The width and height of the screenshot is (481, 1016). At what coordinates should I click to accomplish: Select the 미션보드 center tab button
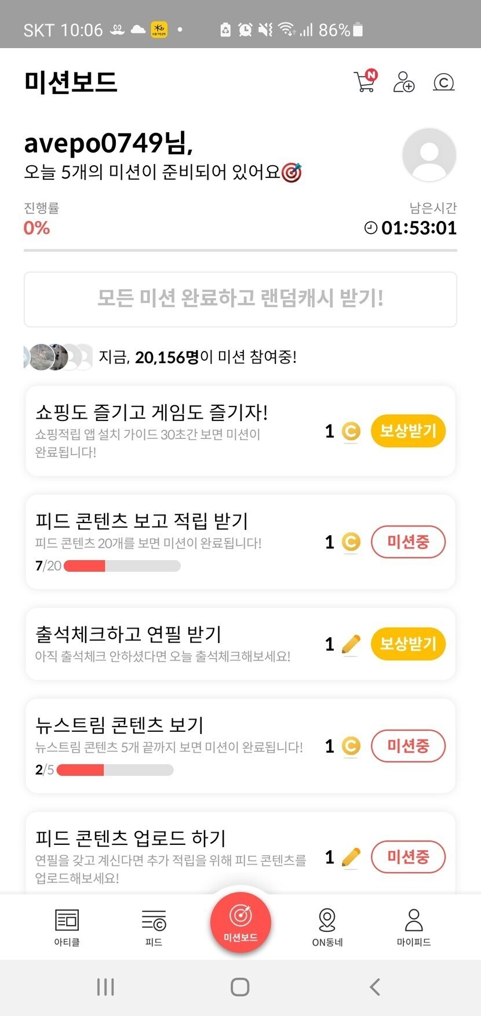(x=240, y=922)
